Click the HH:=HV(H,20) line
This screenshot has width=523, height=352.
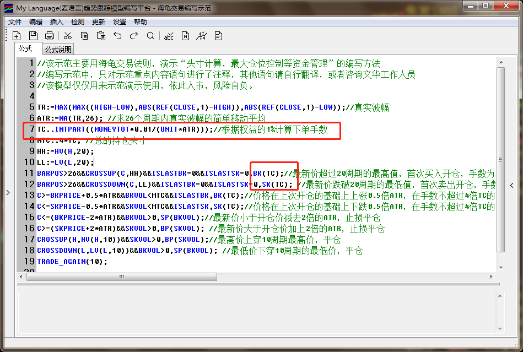(x=66, y=151)
